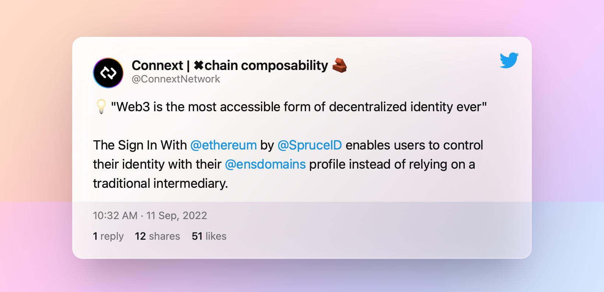Image resolution: width=604 pixels, height=292 pixels.
Task: Open the Connext profile avatar
Action: pos(108,73)
